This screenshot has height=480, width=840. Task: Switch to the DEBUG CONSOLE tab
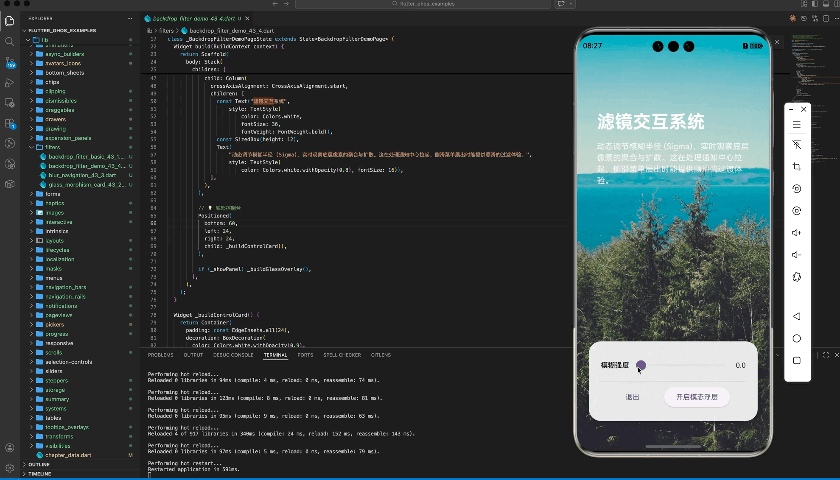click(233, 355)
